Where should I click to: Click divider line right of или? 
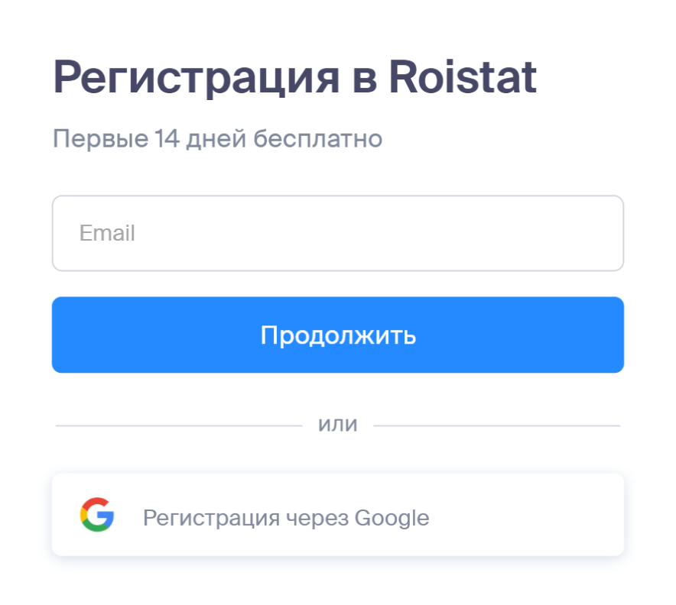coord(496,425)
